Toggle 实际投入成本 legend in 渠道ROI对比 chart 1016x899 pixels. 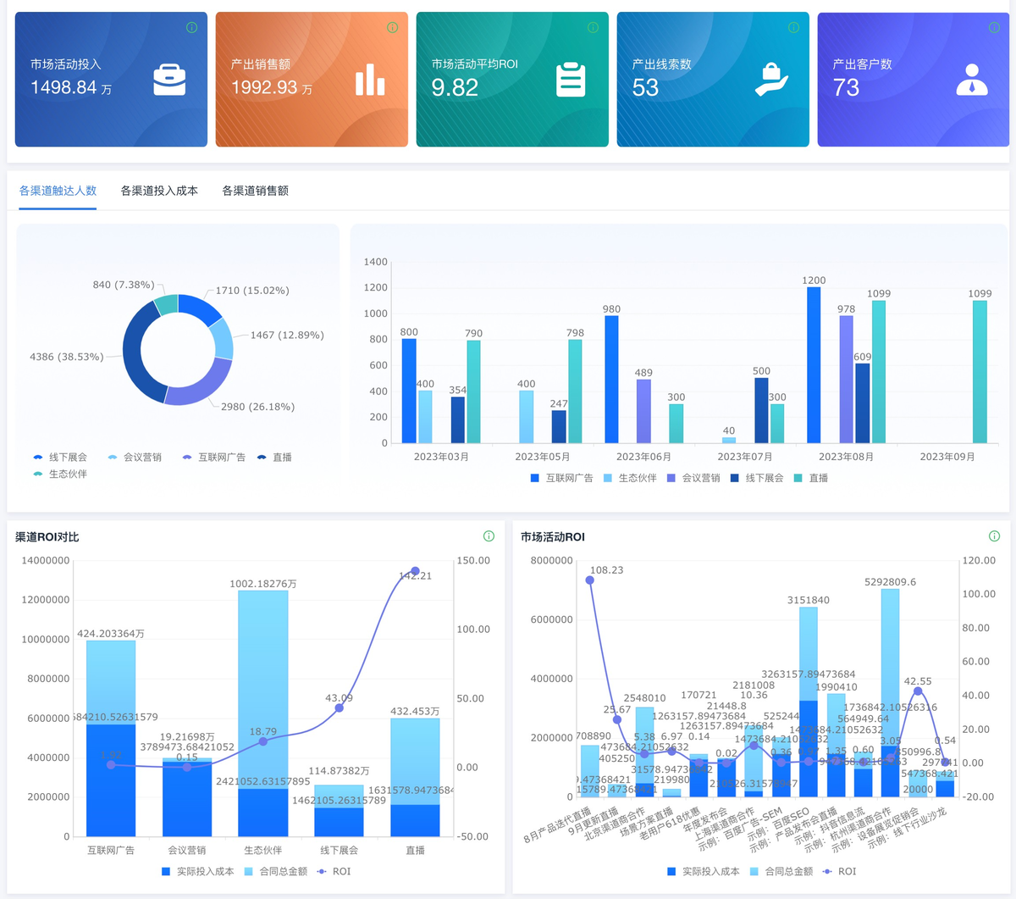point(197,872)
